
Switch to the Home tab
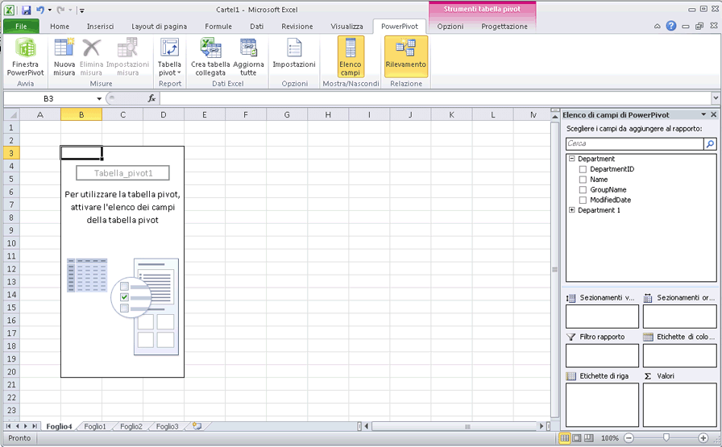point(60,27)
